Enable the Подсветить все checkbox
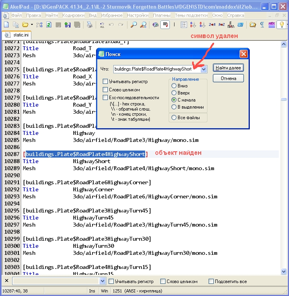 click(211, 281)
